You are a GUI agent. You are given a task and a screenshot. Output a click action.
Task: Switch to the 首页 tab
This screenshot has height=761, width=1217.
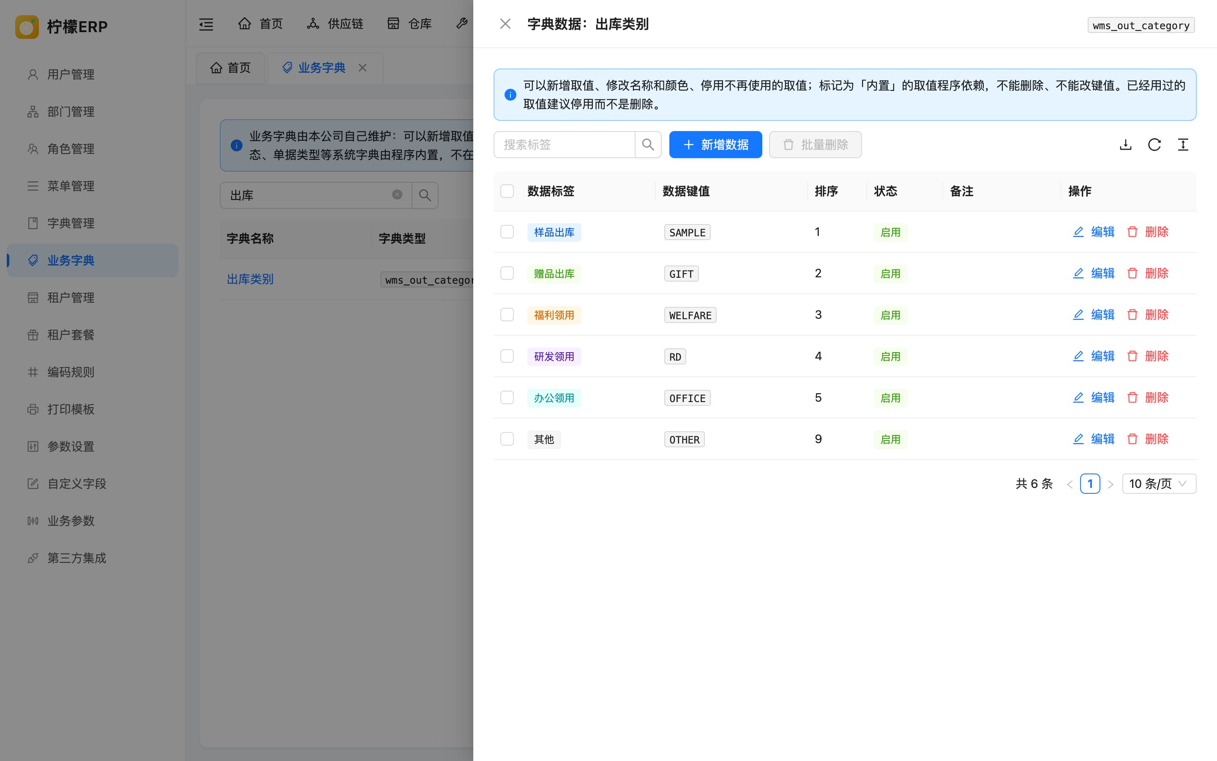pyautogui.click(x=230, y=68)
